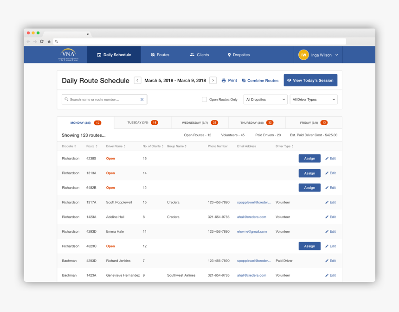The image size is (399, 312).
Task: Go to next week with right arrow
Action: click(x=213, y=80)
